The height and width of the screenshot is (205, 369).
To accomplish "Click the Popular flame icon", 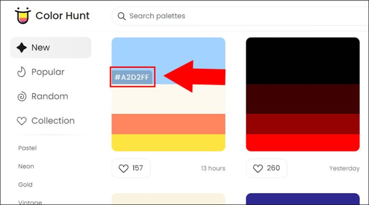I will 22,72.
